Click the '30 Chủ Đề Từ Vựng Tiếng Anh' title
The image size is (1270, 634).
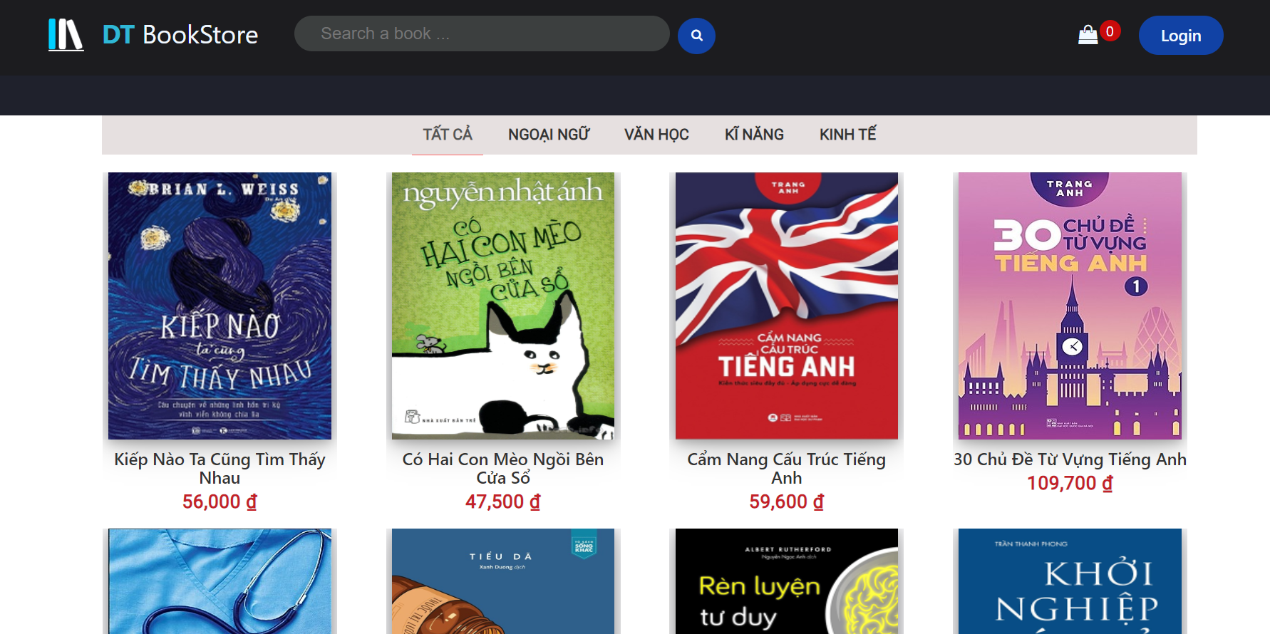click(1070, 459)
